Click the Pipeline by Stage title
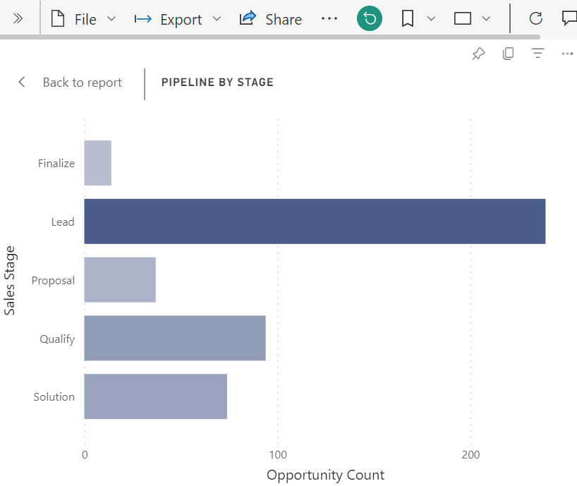This screenshot has width=577, height=486. 217,82
